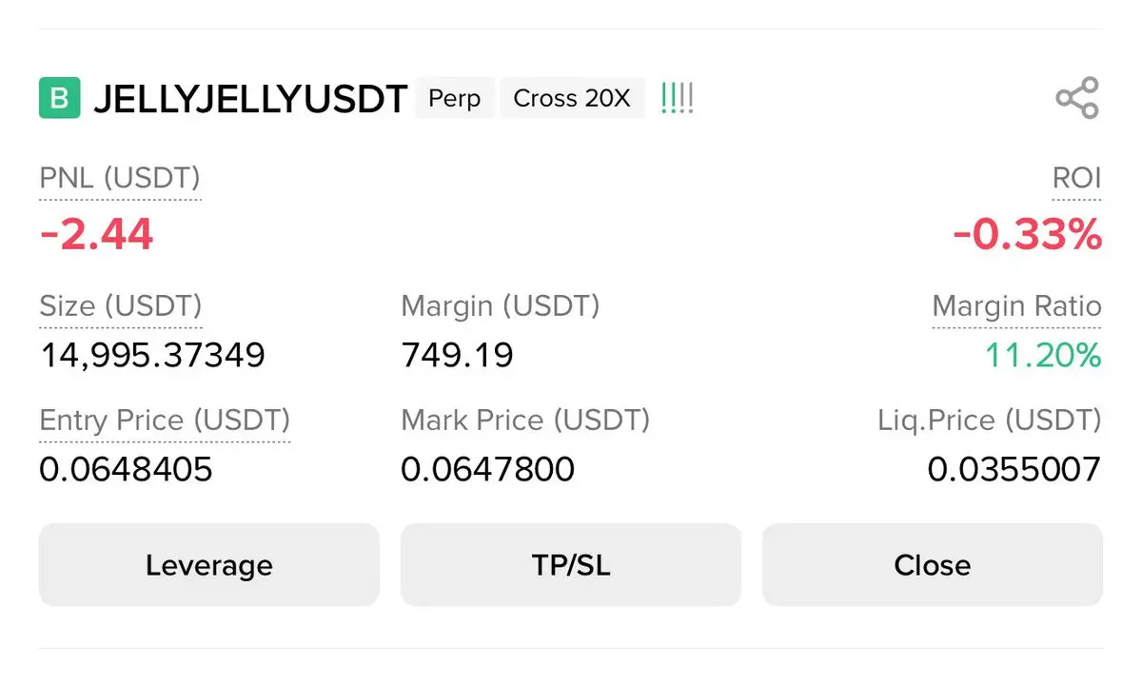Open the JELLYJELLYUSDT pair title
Screen dimensions: 1142x685
(250, 99)
